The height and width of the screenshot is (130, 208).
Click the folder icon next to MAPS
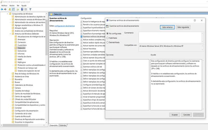pyautogui.click(x=16, y=59)
